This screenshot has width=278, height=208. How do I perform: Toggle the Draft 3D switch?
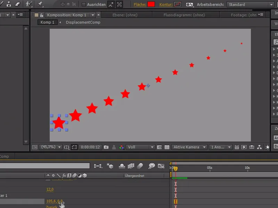(110, 166)
